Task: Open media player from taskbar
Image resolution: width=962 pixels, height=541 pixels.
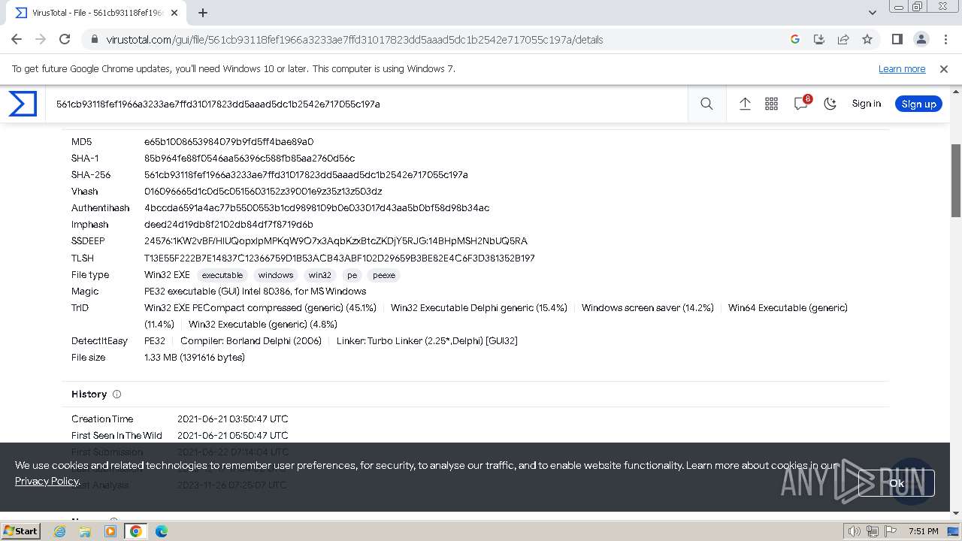Action: click(x=110, y=531)
